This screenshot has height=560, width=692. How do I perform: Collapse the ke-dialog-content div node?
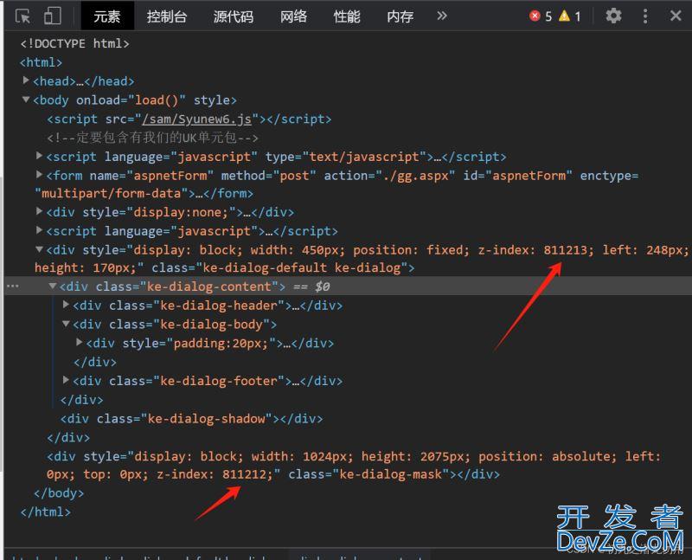click(x=53, y=286)
